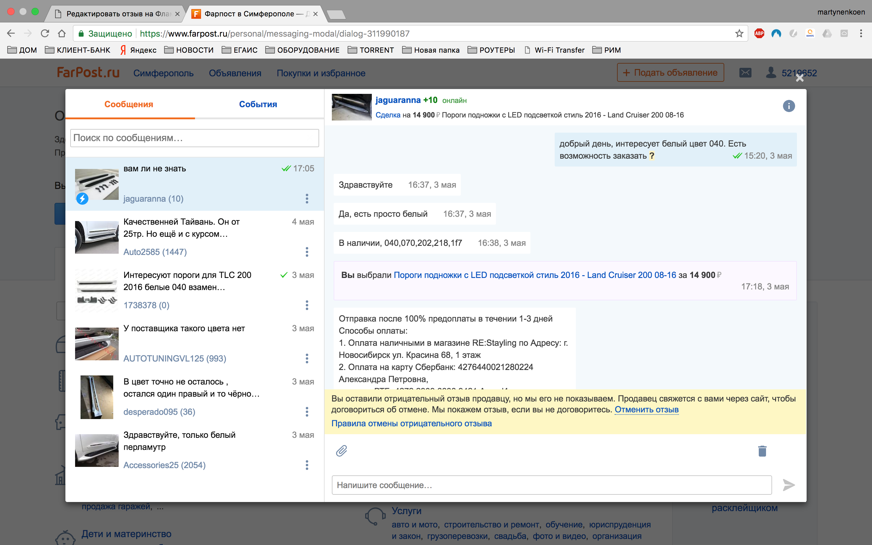Open the Объявления menu item
872x545 pixels.
(x=235, y=73)
